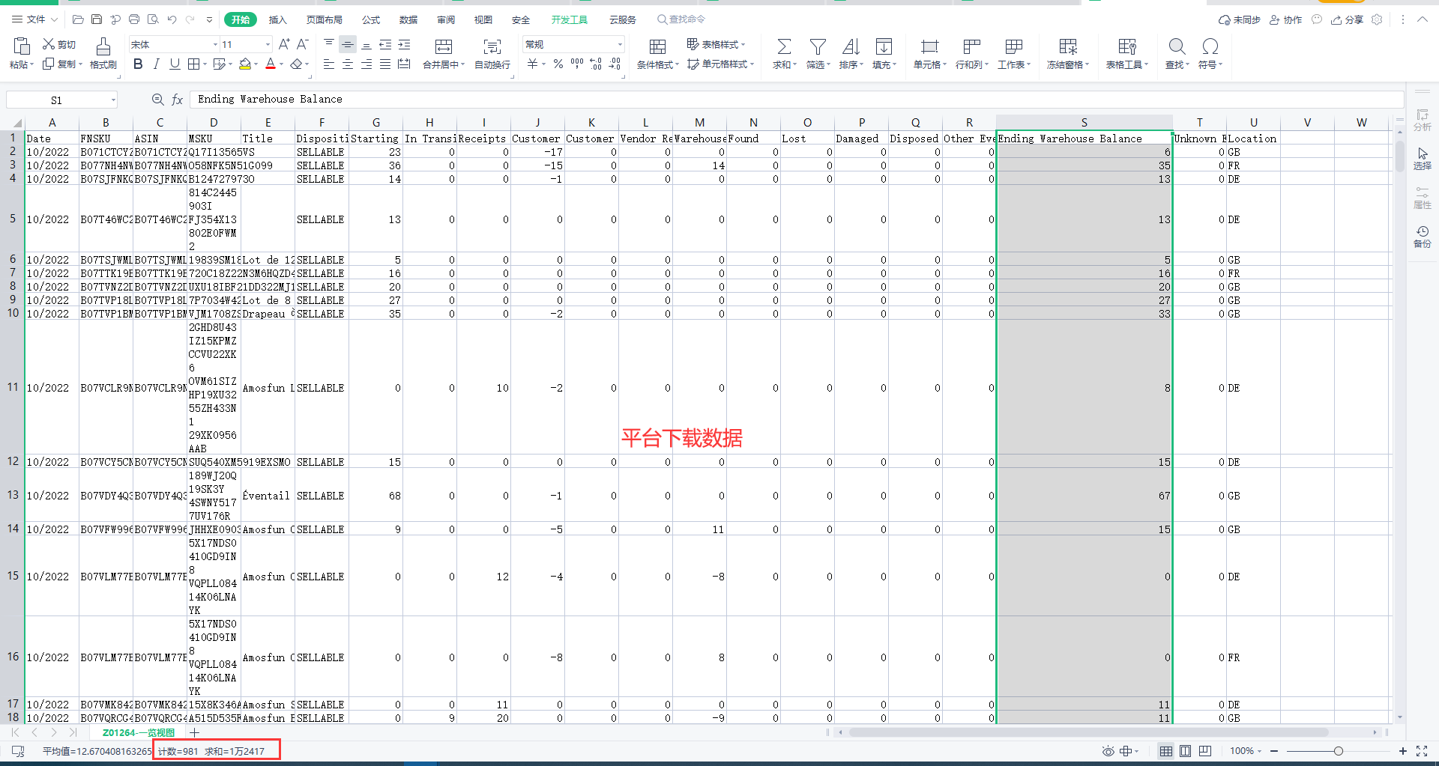Toggle Bold formatting
The width and height of the screenshot is (1439, 766).
[138, 64]
